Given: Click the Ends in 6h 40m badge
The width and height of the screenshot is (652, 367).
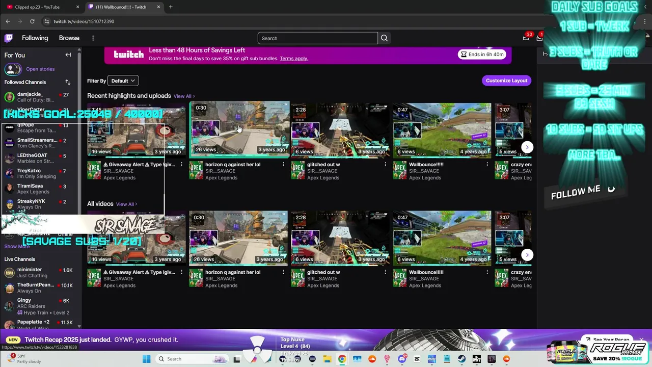Looking at the screenshot, I should (x=482, y=55).
